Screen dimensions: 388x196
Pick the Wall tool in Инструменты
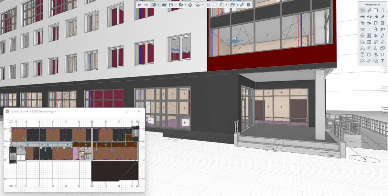tap(376, 10)
